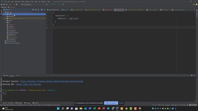
Task: Click the Windows taskbar Search icon
Action: (x=63, y=109)
